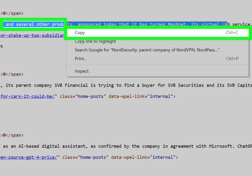
Task: Click the AI-based digital assistant line
Action: click(126, 146)
